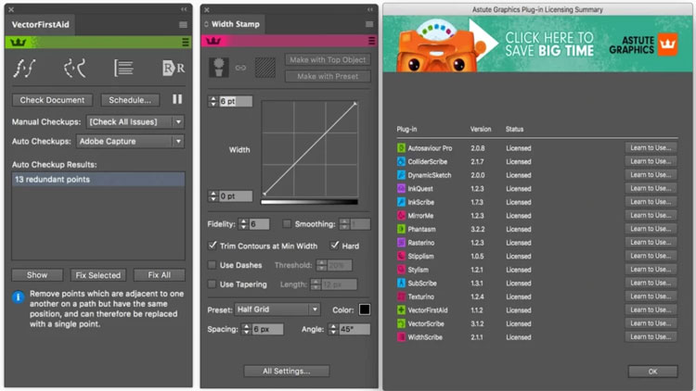The height and width of the screenshot is (391, 696).
Task: Click the WidthScribe plug-in icon
Action: tap(401, 337)
